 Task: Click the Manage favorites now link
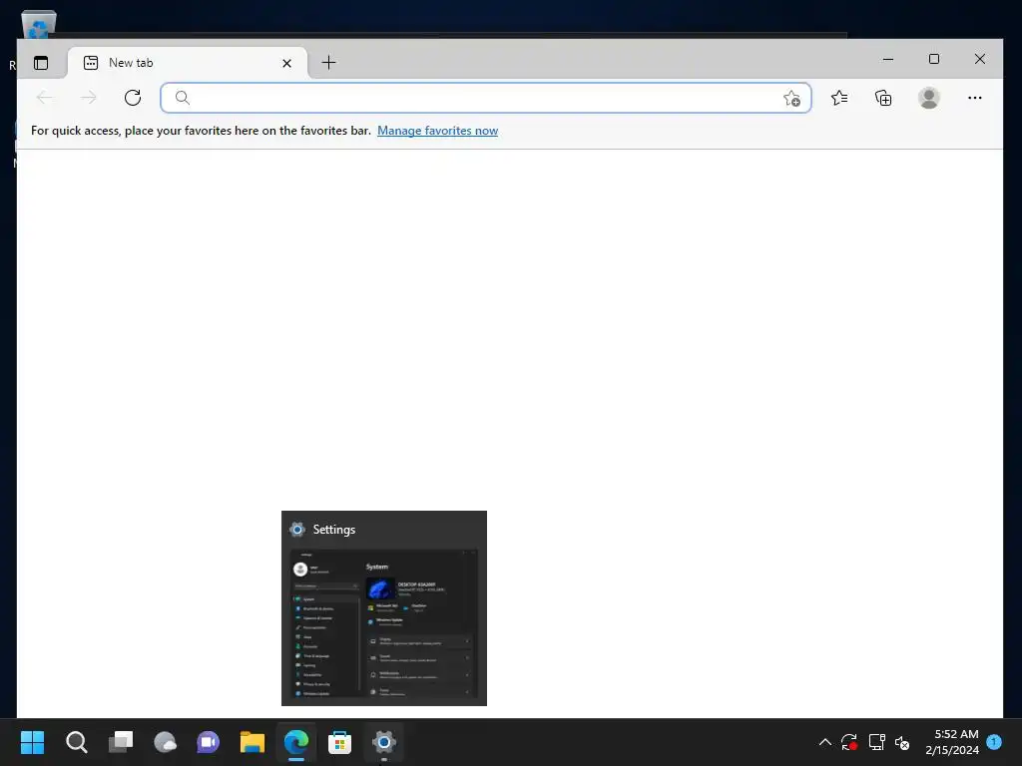pos(437,131)
